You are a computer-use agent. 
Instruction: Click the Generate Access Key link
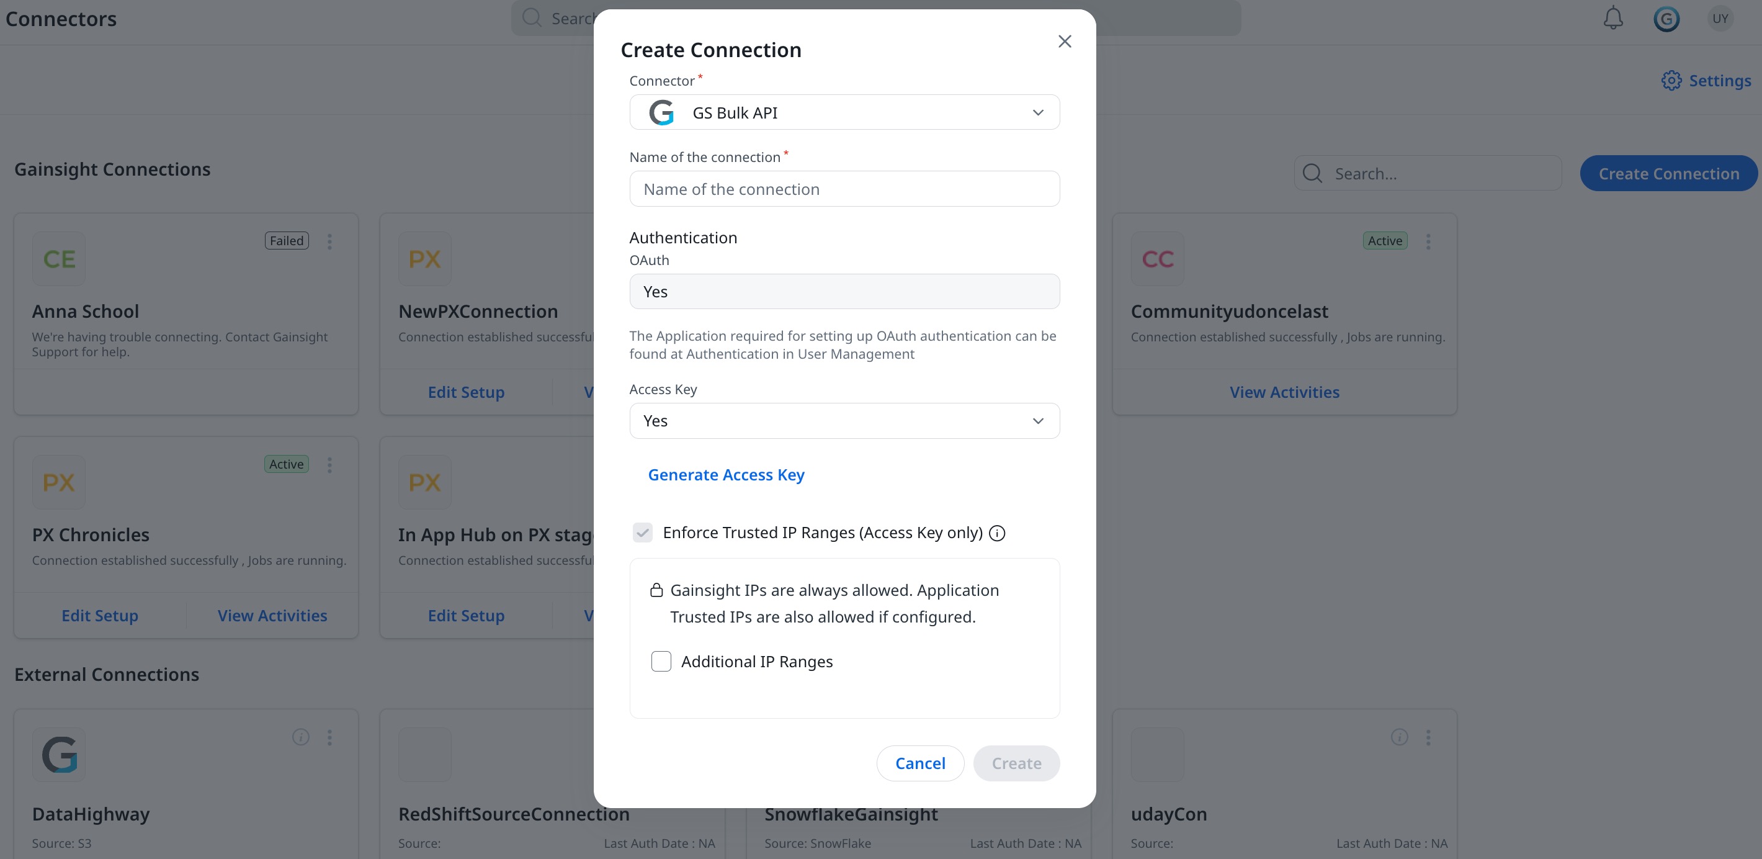point(727,474)
